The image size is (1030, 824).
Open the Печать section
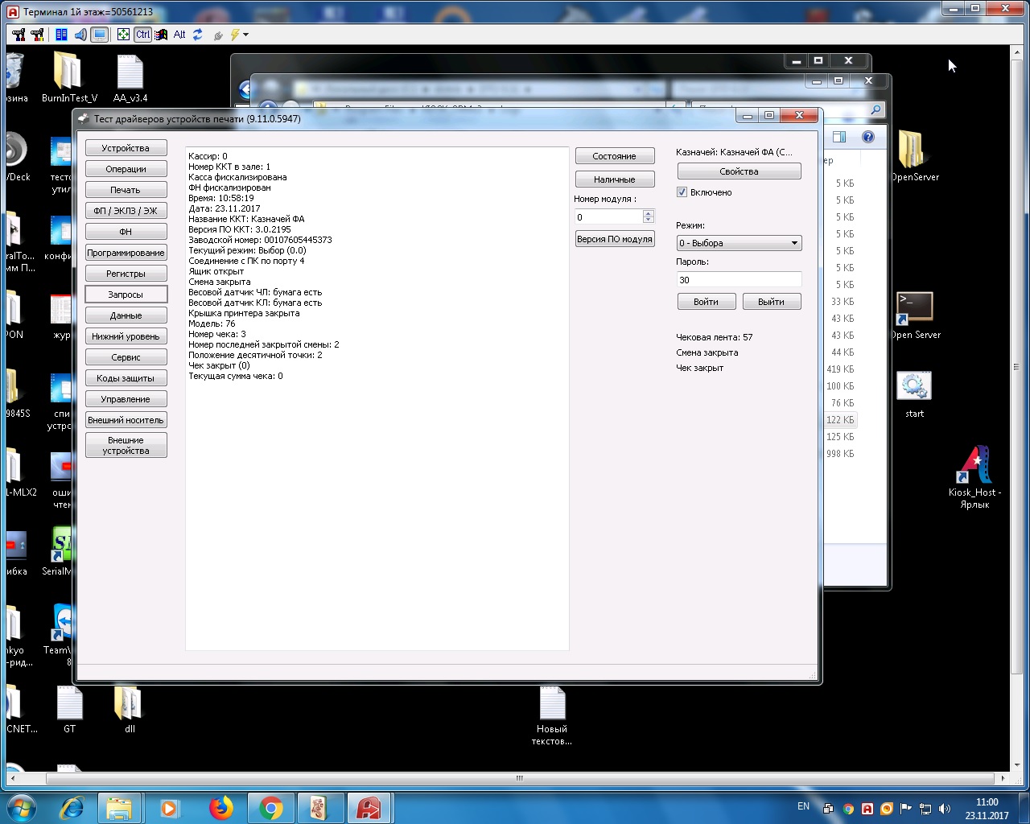[x=126, y=190]
